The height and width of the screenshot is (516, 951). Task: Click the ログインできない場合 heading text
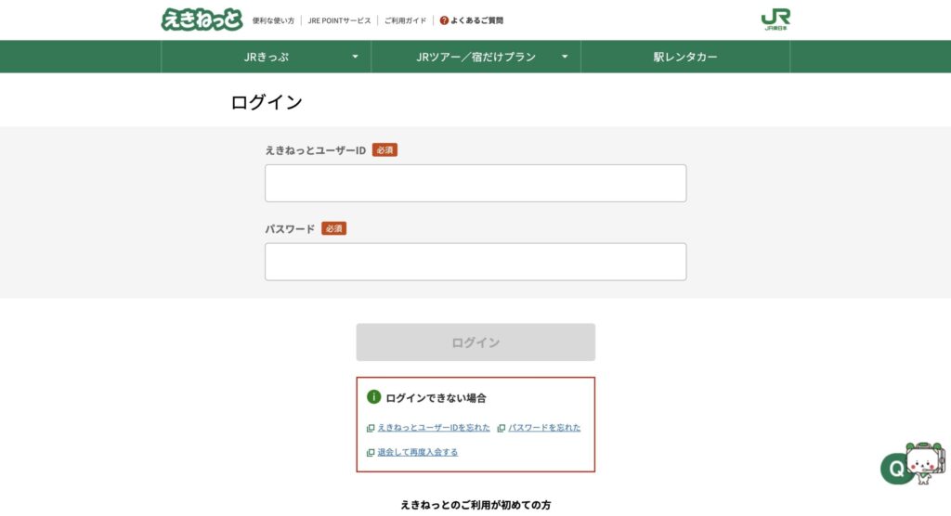click(x=436, y=398)
